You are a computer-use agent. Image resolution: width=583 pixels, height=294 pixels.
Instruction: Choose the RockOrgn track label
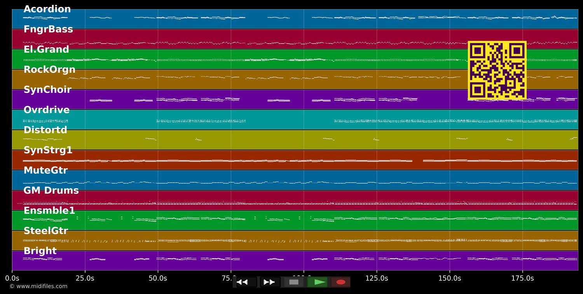coord(49,70)
